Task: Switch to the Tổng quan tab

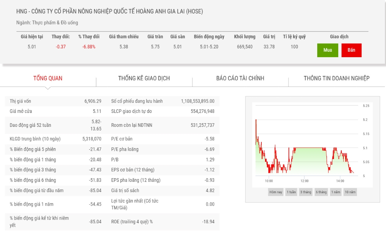Action: coord(48,78)
